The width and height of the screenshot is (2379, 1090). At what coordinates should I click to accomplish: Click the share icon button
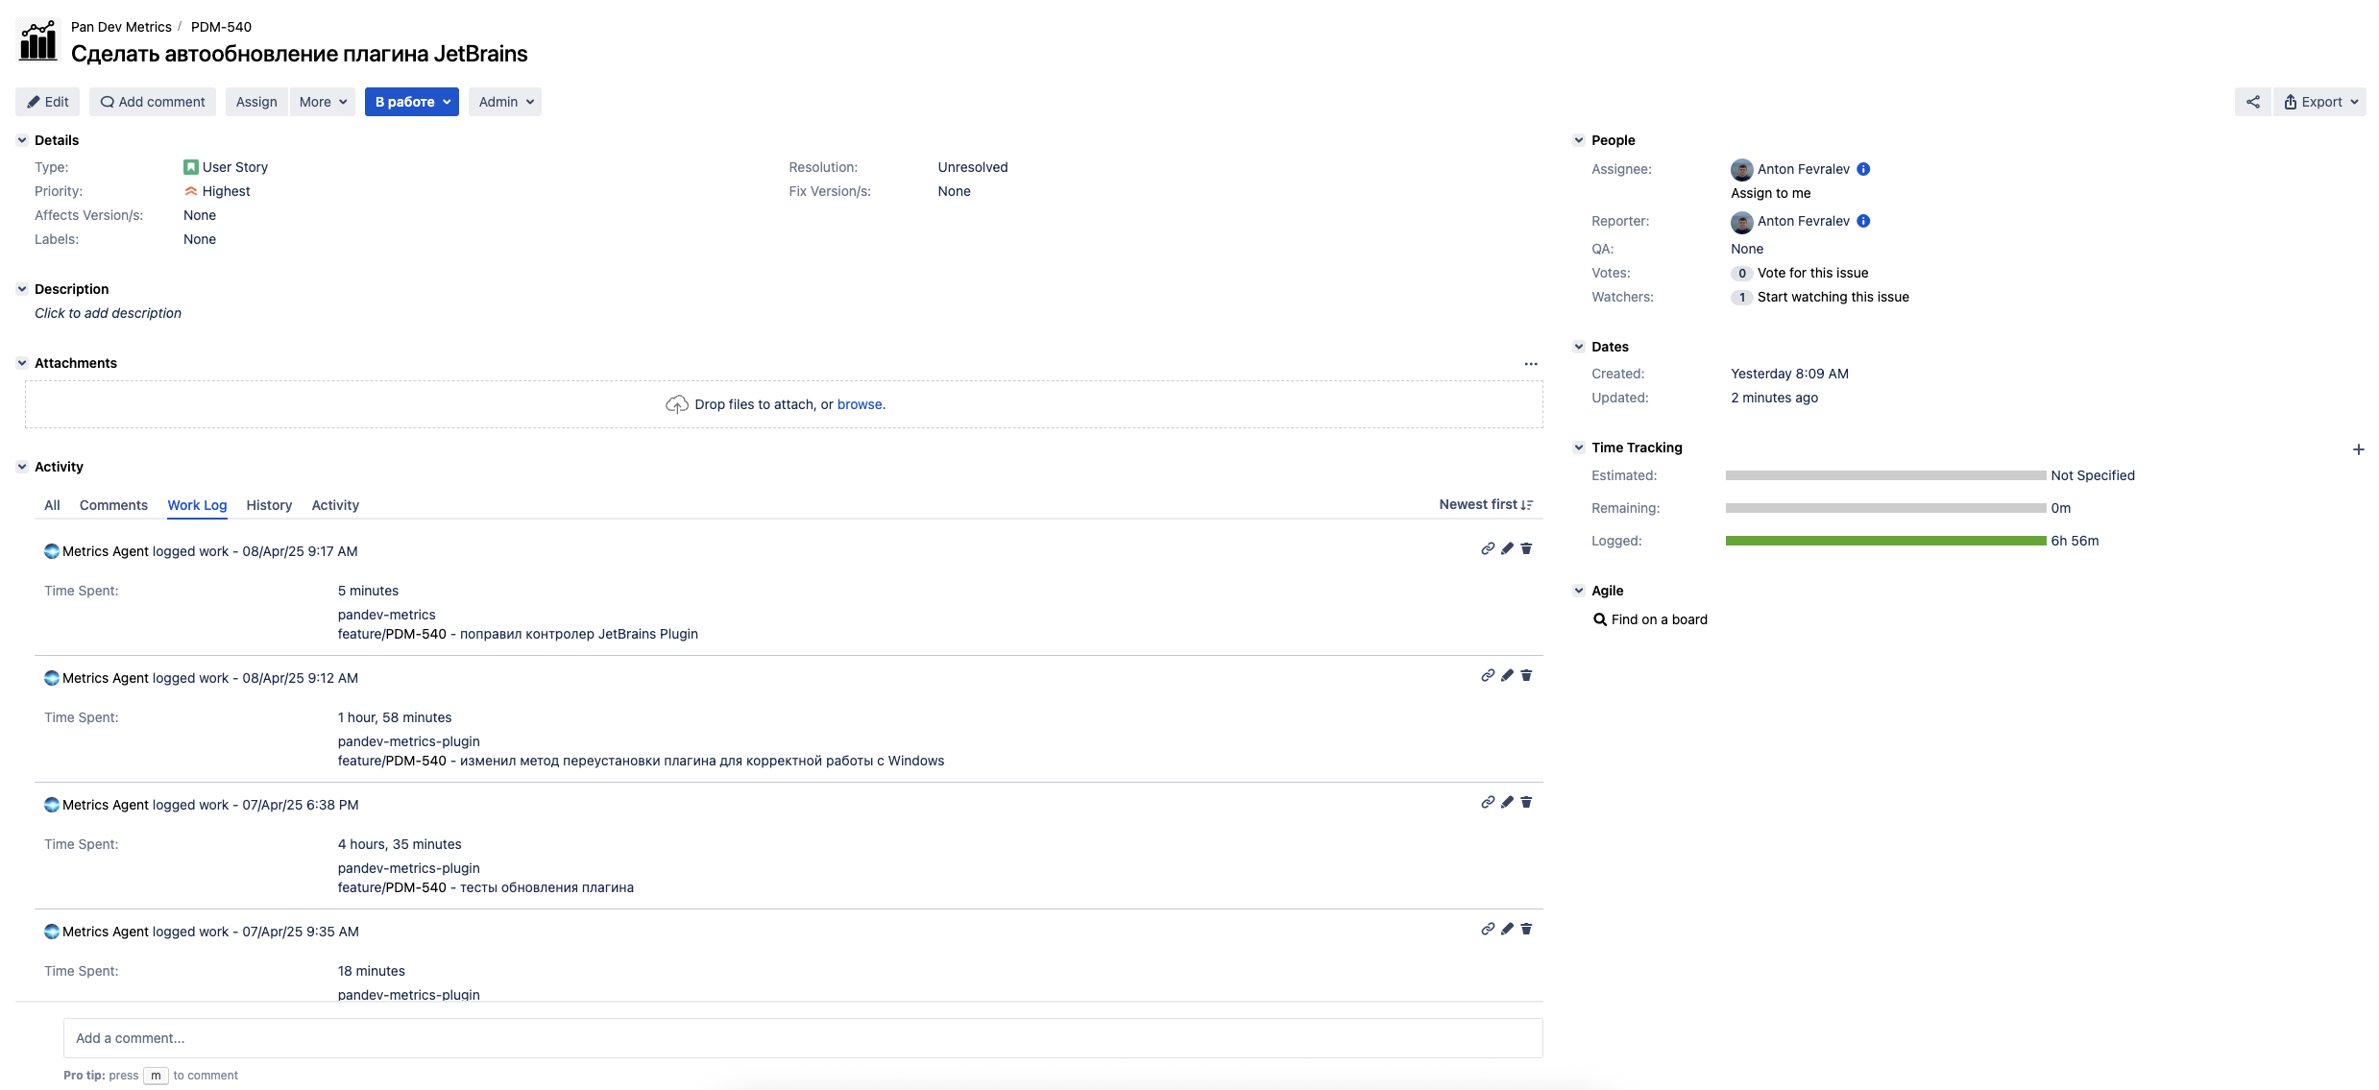pyautogui.click(x=2252, y=102)
